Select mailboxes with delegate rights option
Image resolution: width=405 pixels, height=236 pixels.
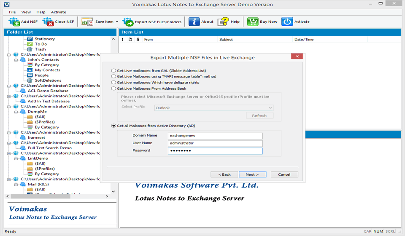113,83
